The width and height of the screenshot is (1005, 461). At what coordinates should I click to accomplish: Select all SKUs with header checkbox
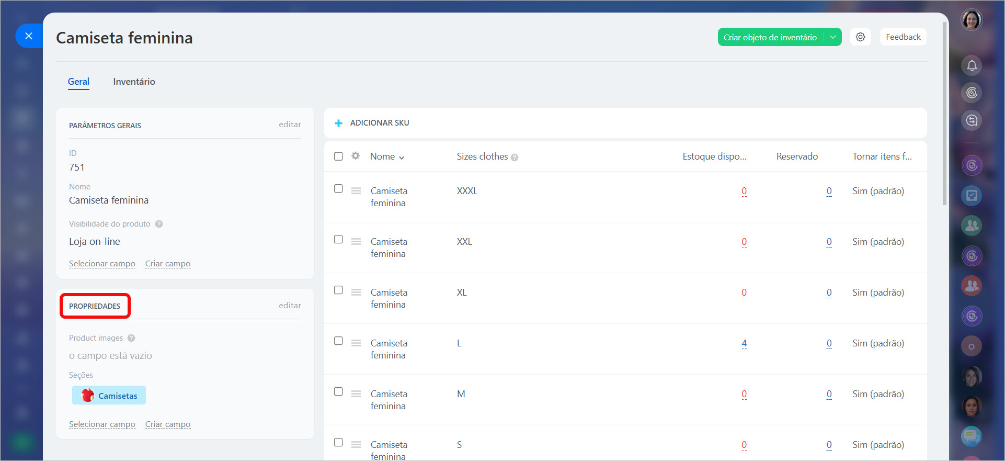pos(338,156)
